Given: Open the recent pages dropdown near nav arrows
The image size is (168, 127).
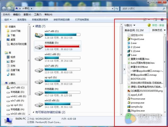Looking at the screenshot, I should 13,8.
